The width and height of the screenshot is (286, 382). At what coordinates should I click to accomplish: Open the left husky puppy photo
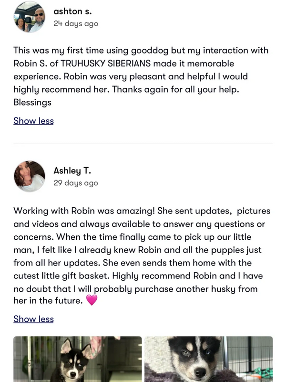[x=77, y=359]
